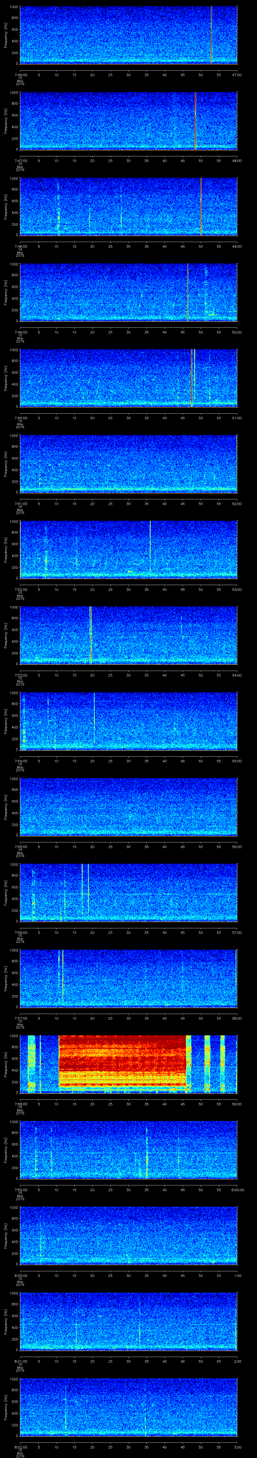Open the spectrogram panel starting at 7:51:00
Viewport: 257px width, 1458px height.
tap(128, 464)
